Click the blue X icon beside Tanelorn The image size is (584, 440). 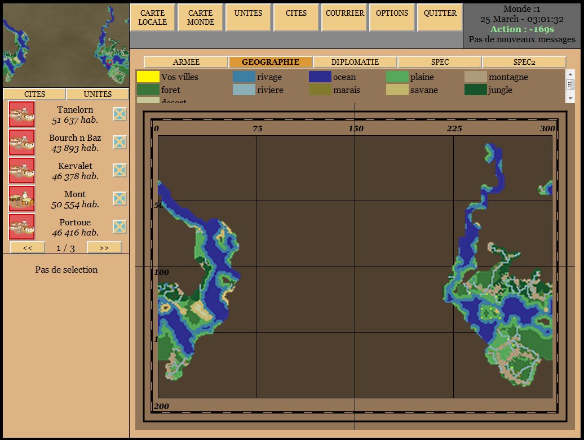[120, 114]
